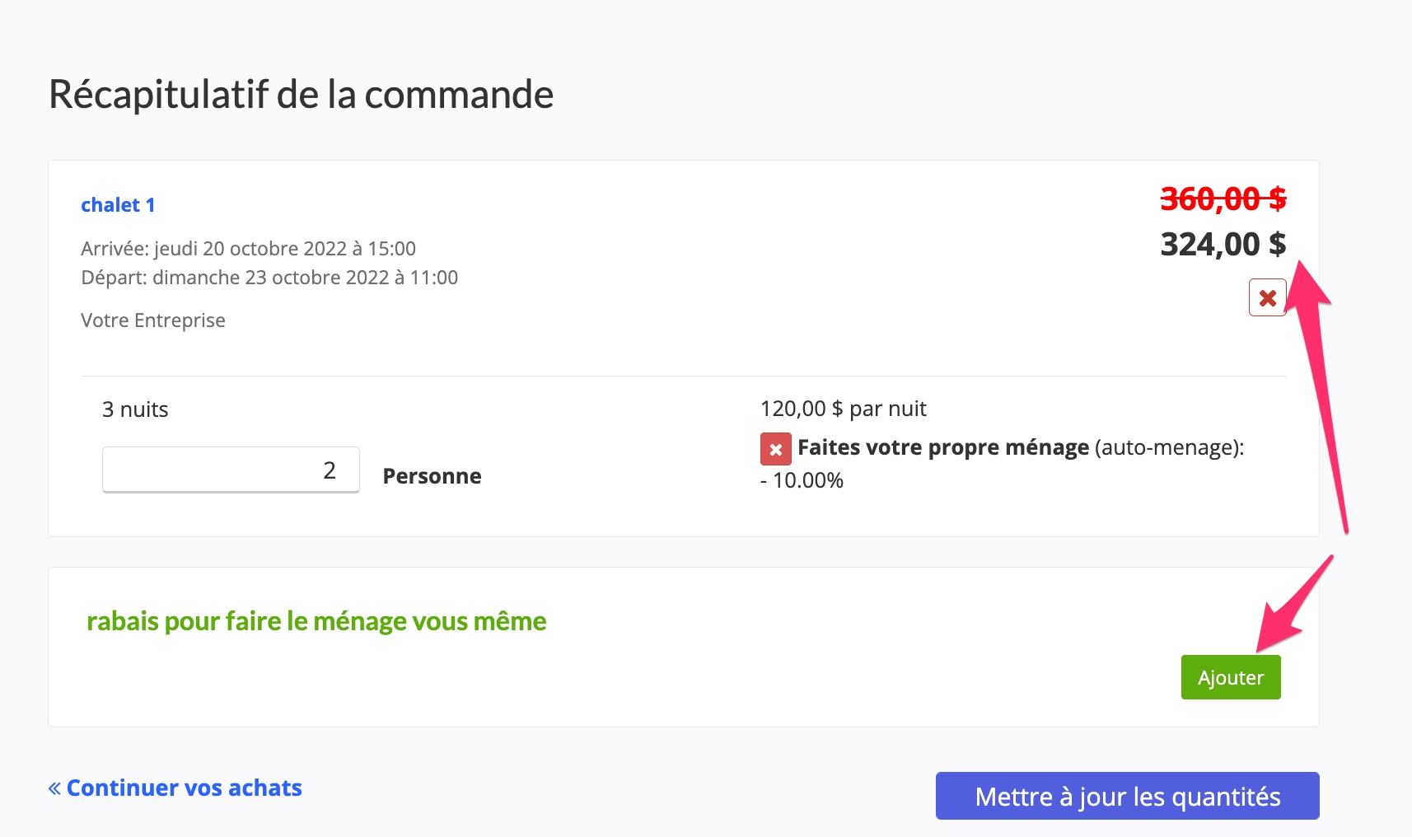This screenshot has height=837, width=1412.
Task: Click the 3 nuits label
Action: pyautogui.click(x=135, y=409)
